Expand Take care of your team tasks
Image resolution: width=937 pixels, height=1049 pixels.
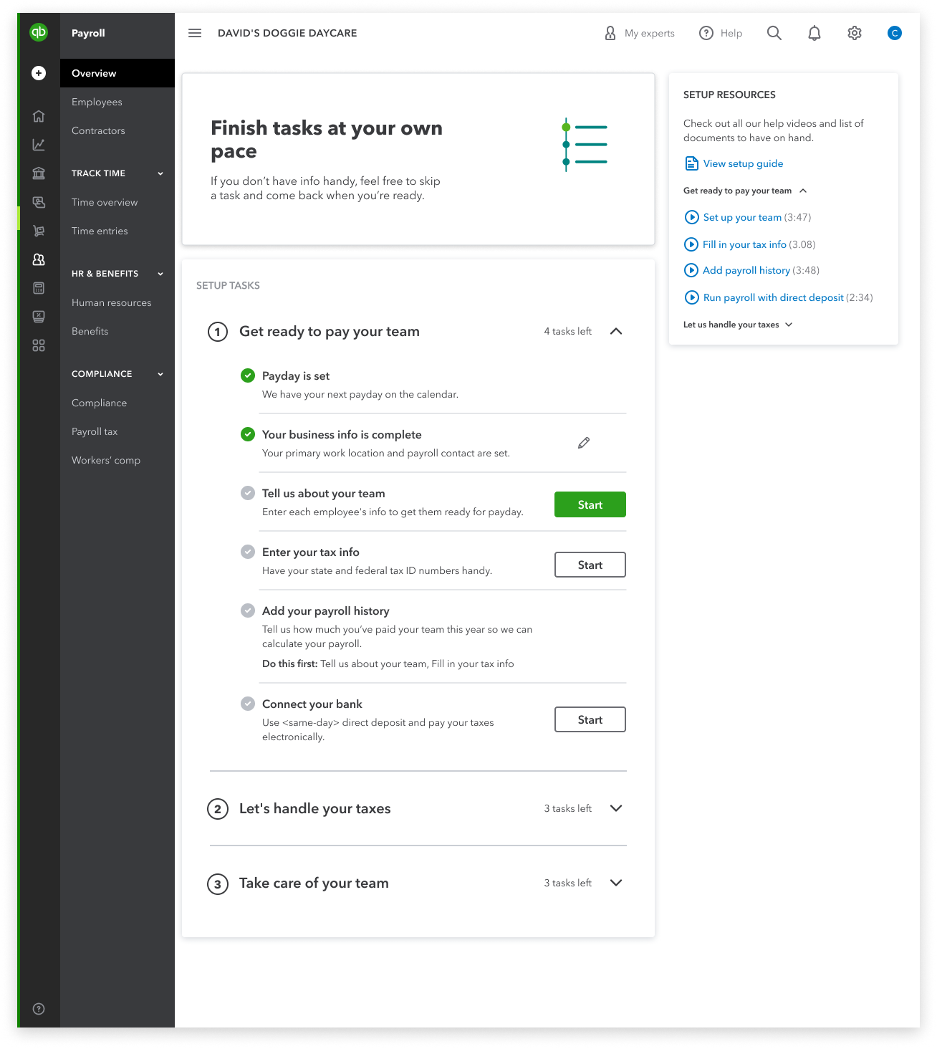[x=616, y=883]
